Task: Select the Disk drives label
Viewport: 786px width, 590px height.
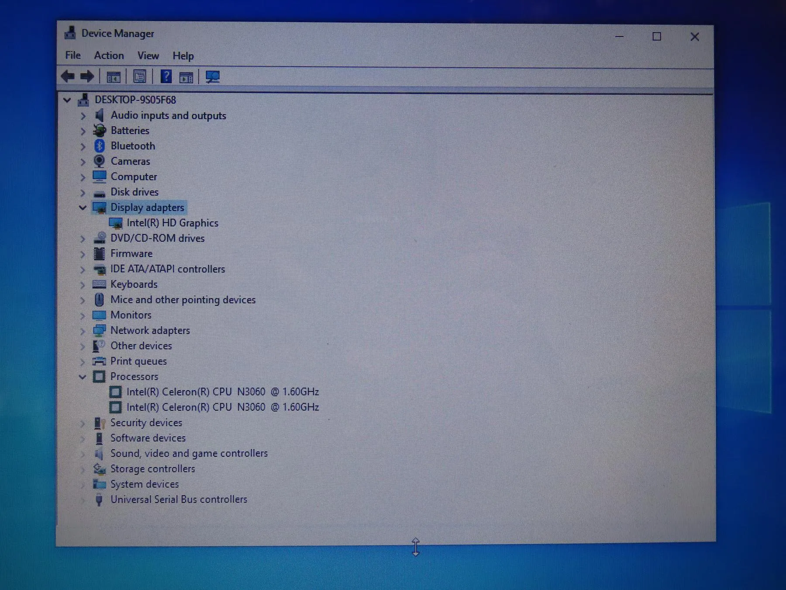Action: point(134,192)
